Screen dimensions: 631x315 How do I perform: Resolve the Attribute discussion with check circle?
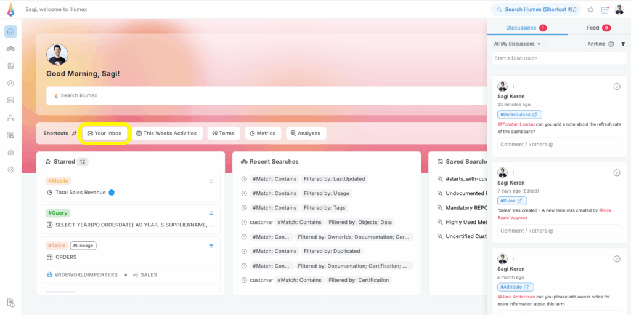point(617,259)
